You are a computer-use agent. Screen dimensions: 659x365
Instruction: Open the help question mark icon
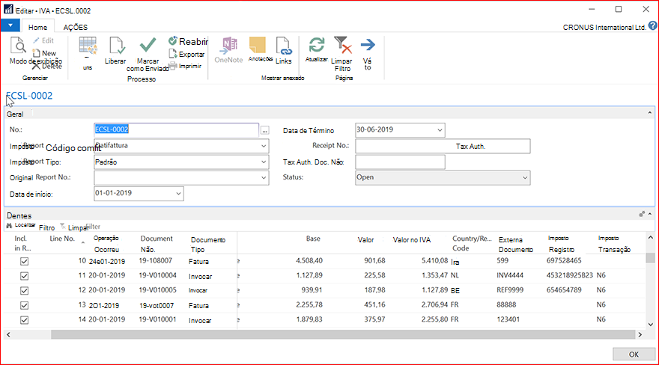[652, 26]
